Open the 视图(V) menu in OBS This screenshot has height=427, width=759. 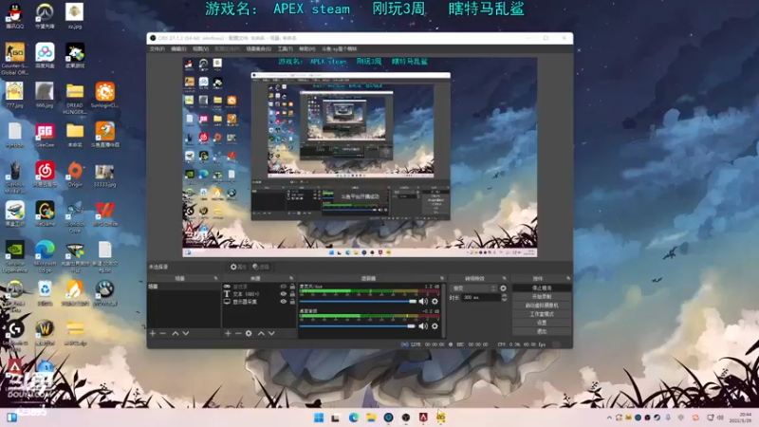(200, 49)
